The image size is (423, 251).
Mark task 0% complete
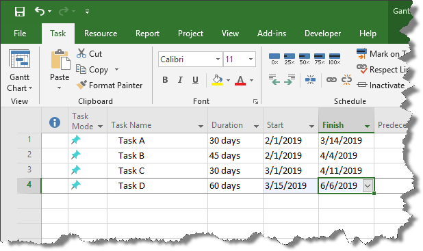point(274,59)
